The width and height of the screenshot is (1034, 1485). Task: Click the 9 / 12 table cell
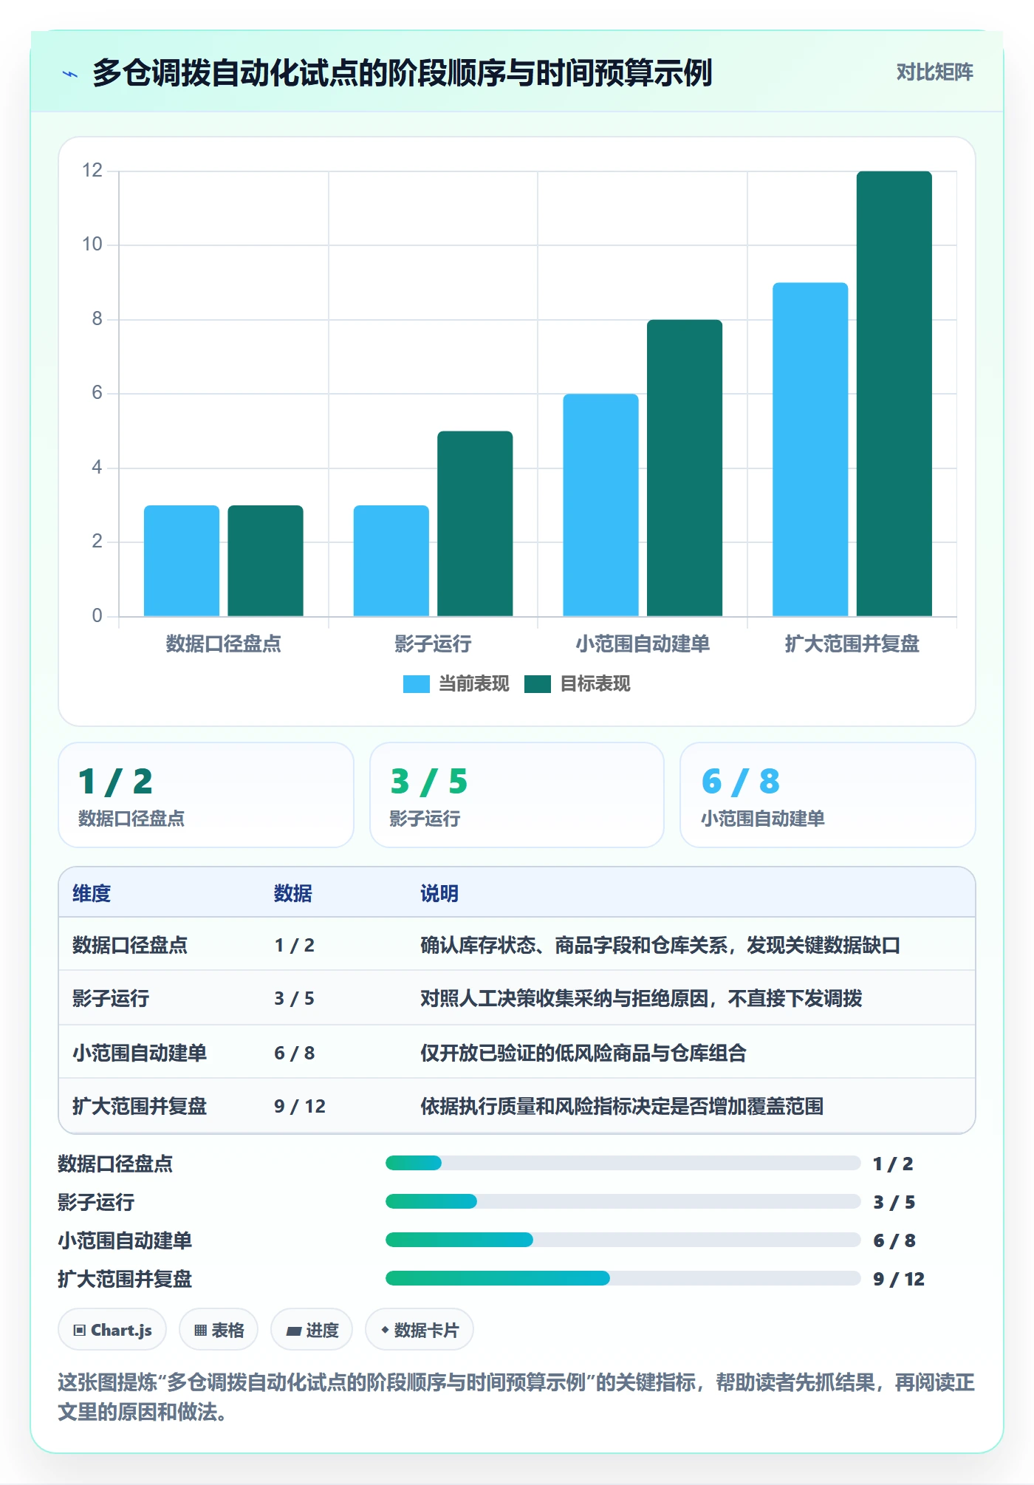(300, 1106)
